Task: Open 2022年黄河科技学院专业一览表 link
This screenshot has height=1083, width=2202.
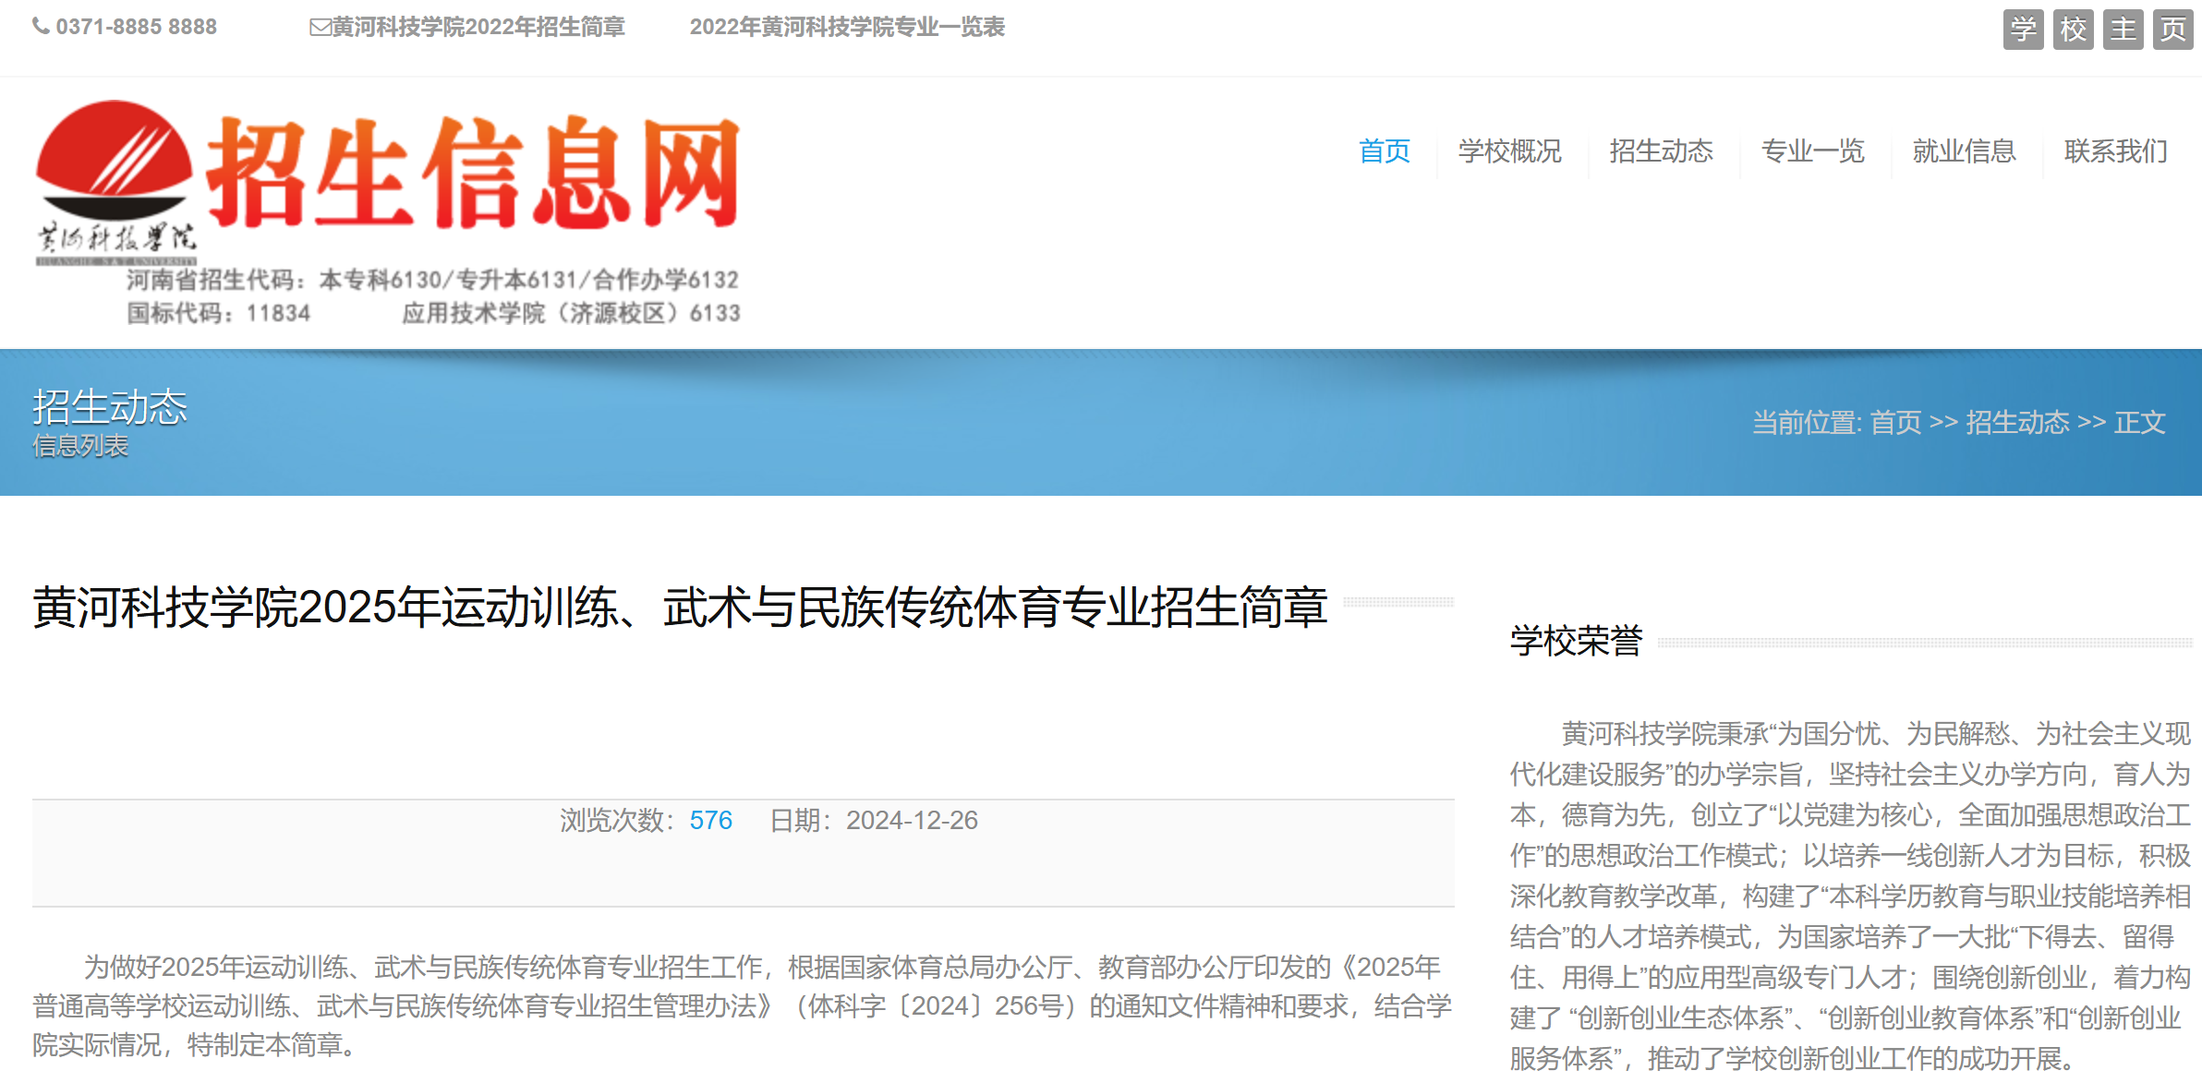Action: coord(847,28)
